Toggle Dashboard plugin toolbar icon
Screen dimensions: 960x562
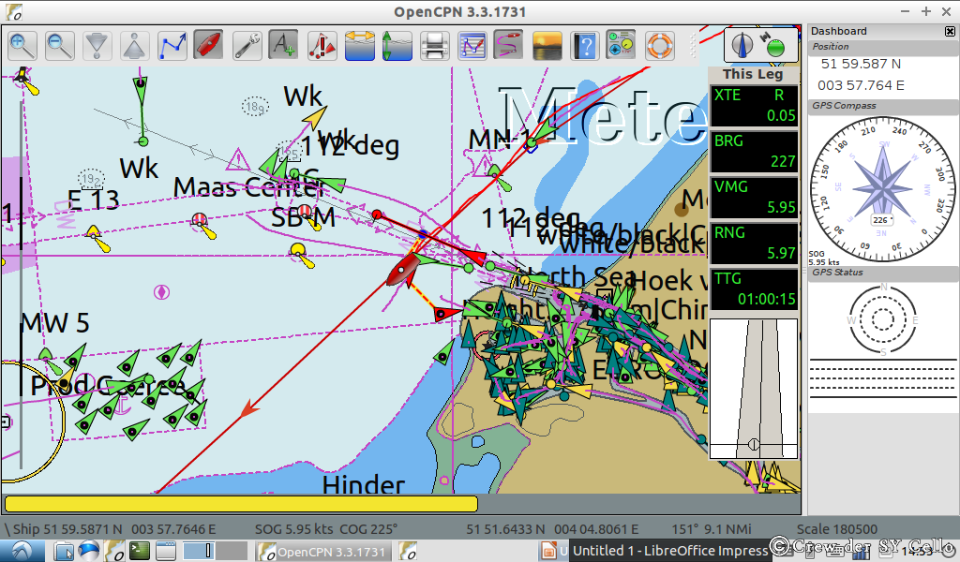(621, 44)
